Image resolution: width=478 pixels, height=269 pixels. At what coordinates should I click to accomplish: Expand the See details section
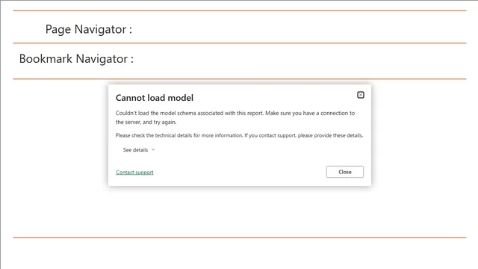(x=139, y=149)
